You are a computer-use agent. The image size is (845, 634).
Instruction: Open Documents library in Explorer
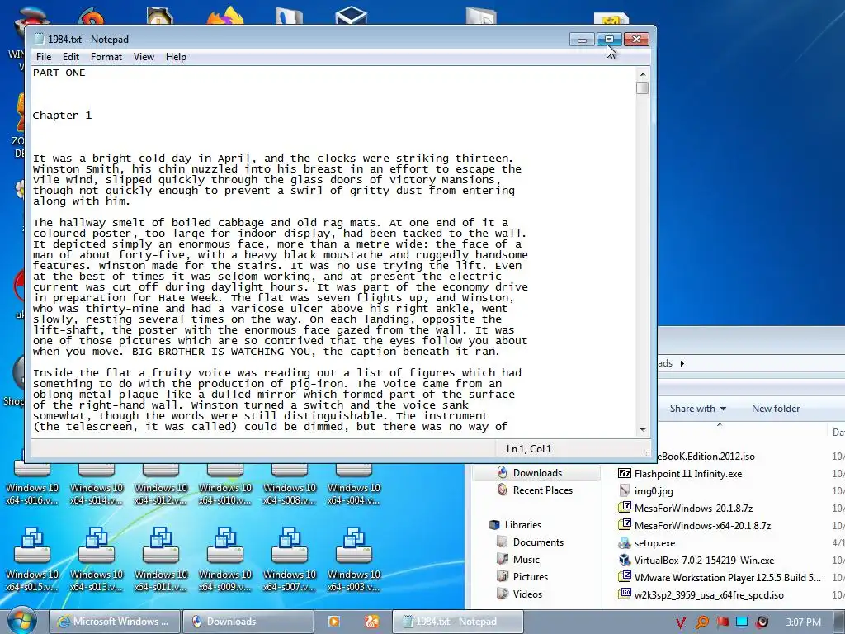tap(538, 542)
